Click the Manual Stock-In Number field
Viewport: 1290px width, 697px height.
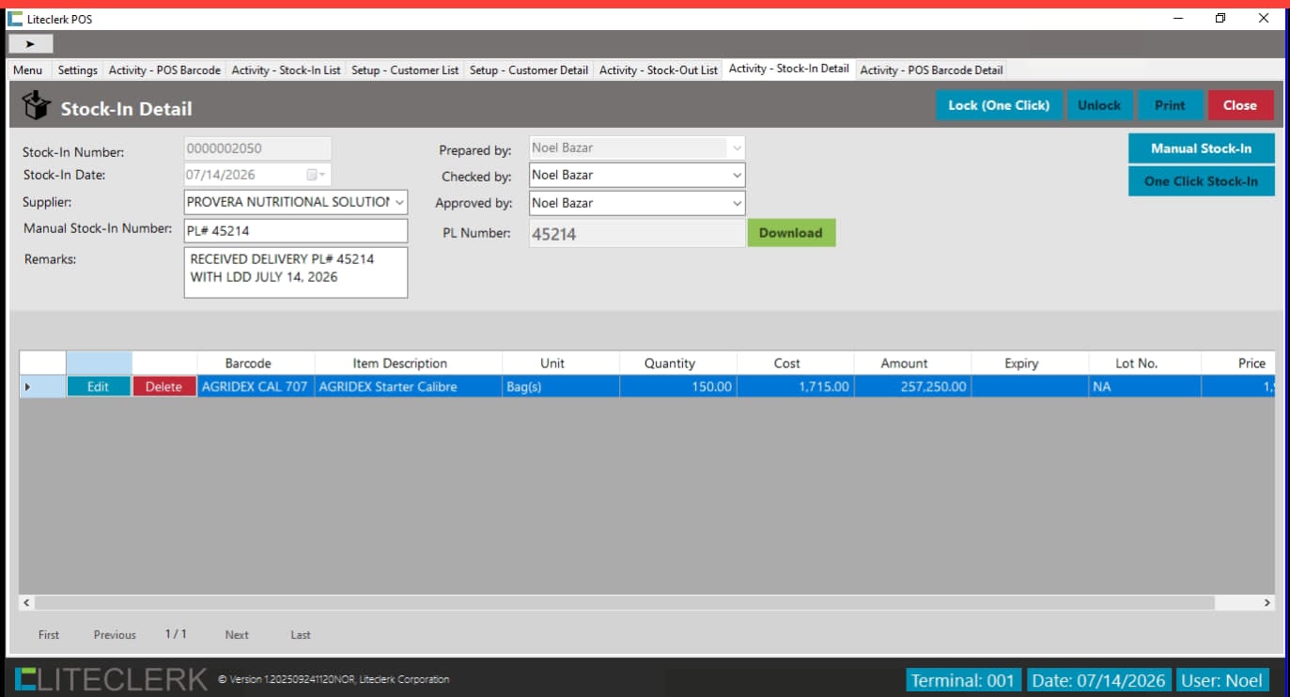(x=296, y=231)
